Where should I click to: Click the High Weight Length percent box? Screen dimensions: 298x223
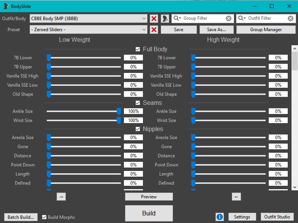278,174
